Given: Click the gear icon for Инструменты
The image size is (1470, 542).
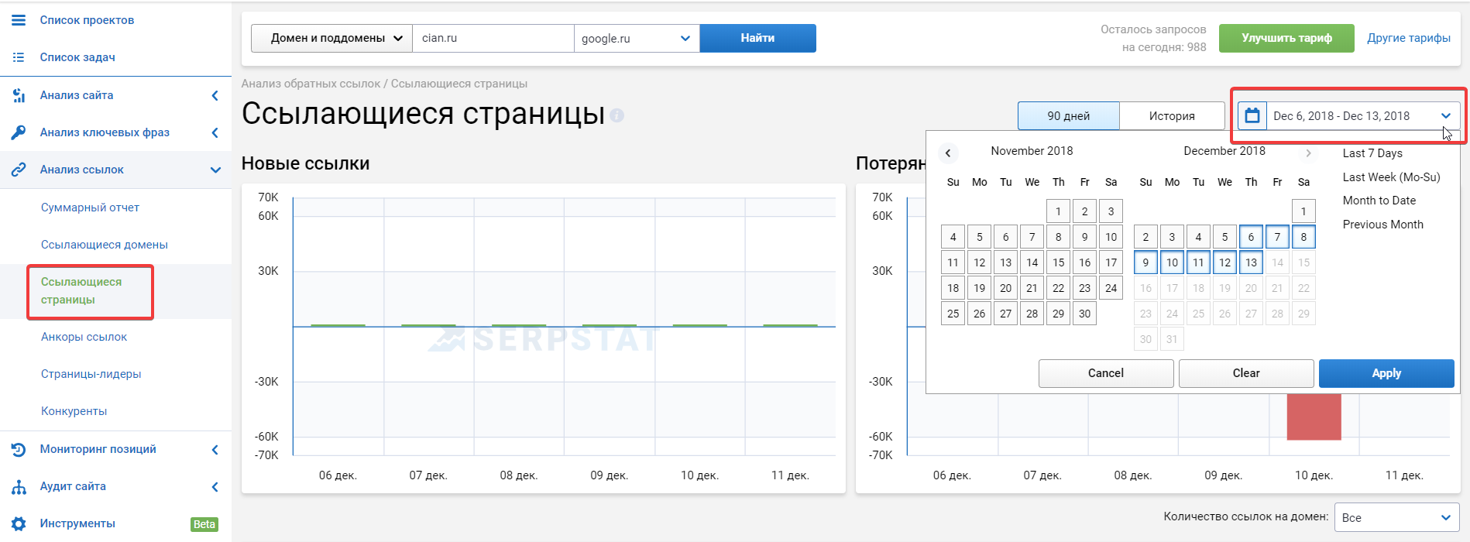Looking at the screenshot, I should click(19, 523).
